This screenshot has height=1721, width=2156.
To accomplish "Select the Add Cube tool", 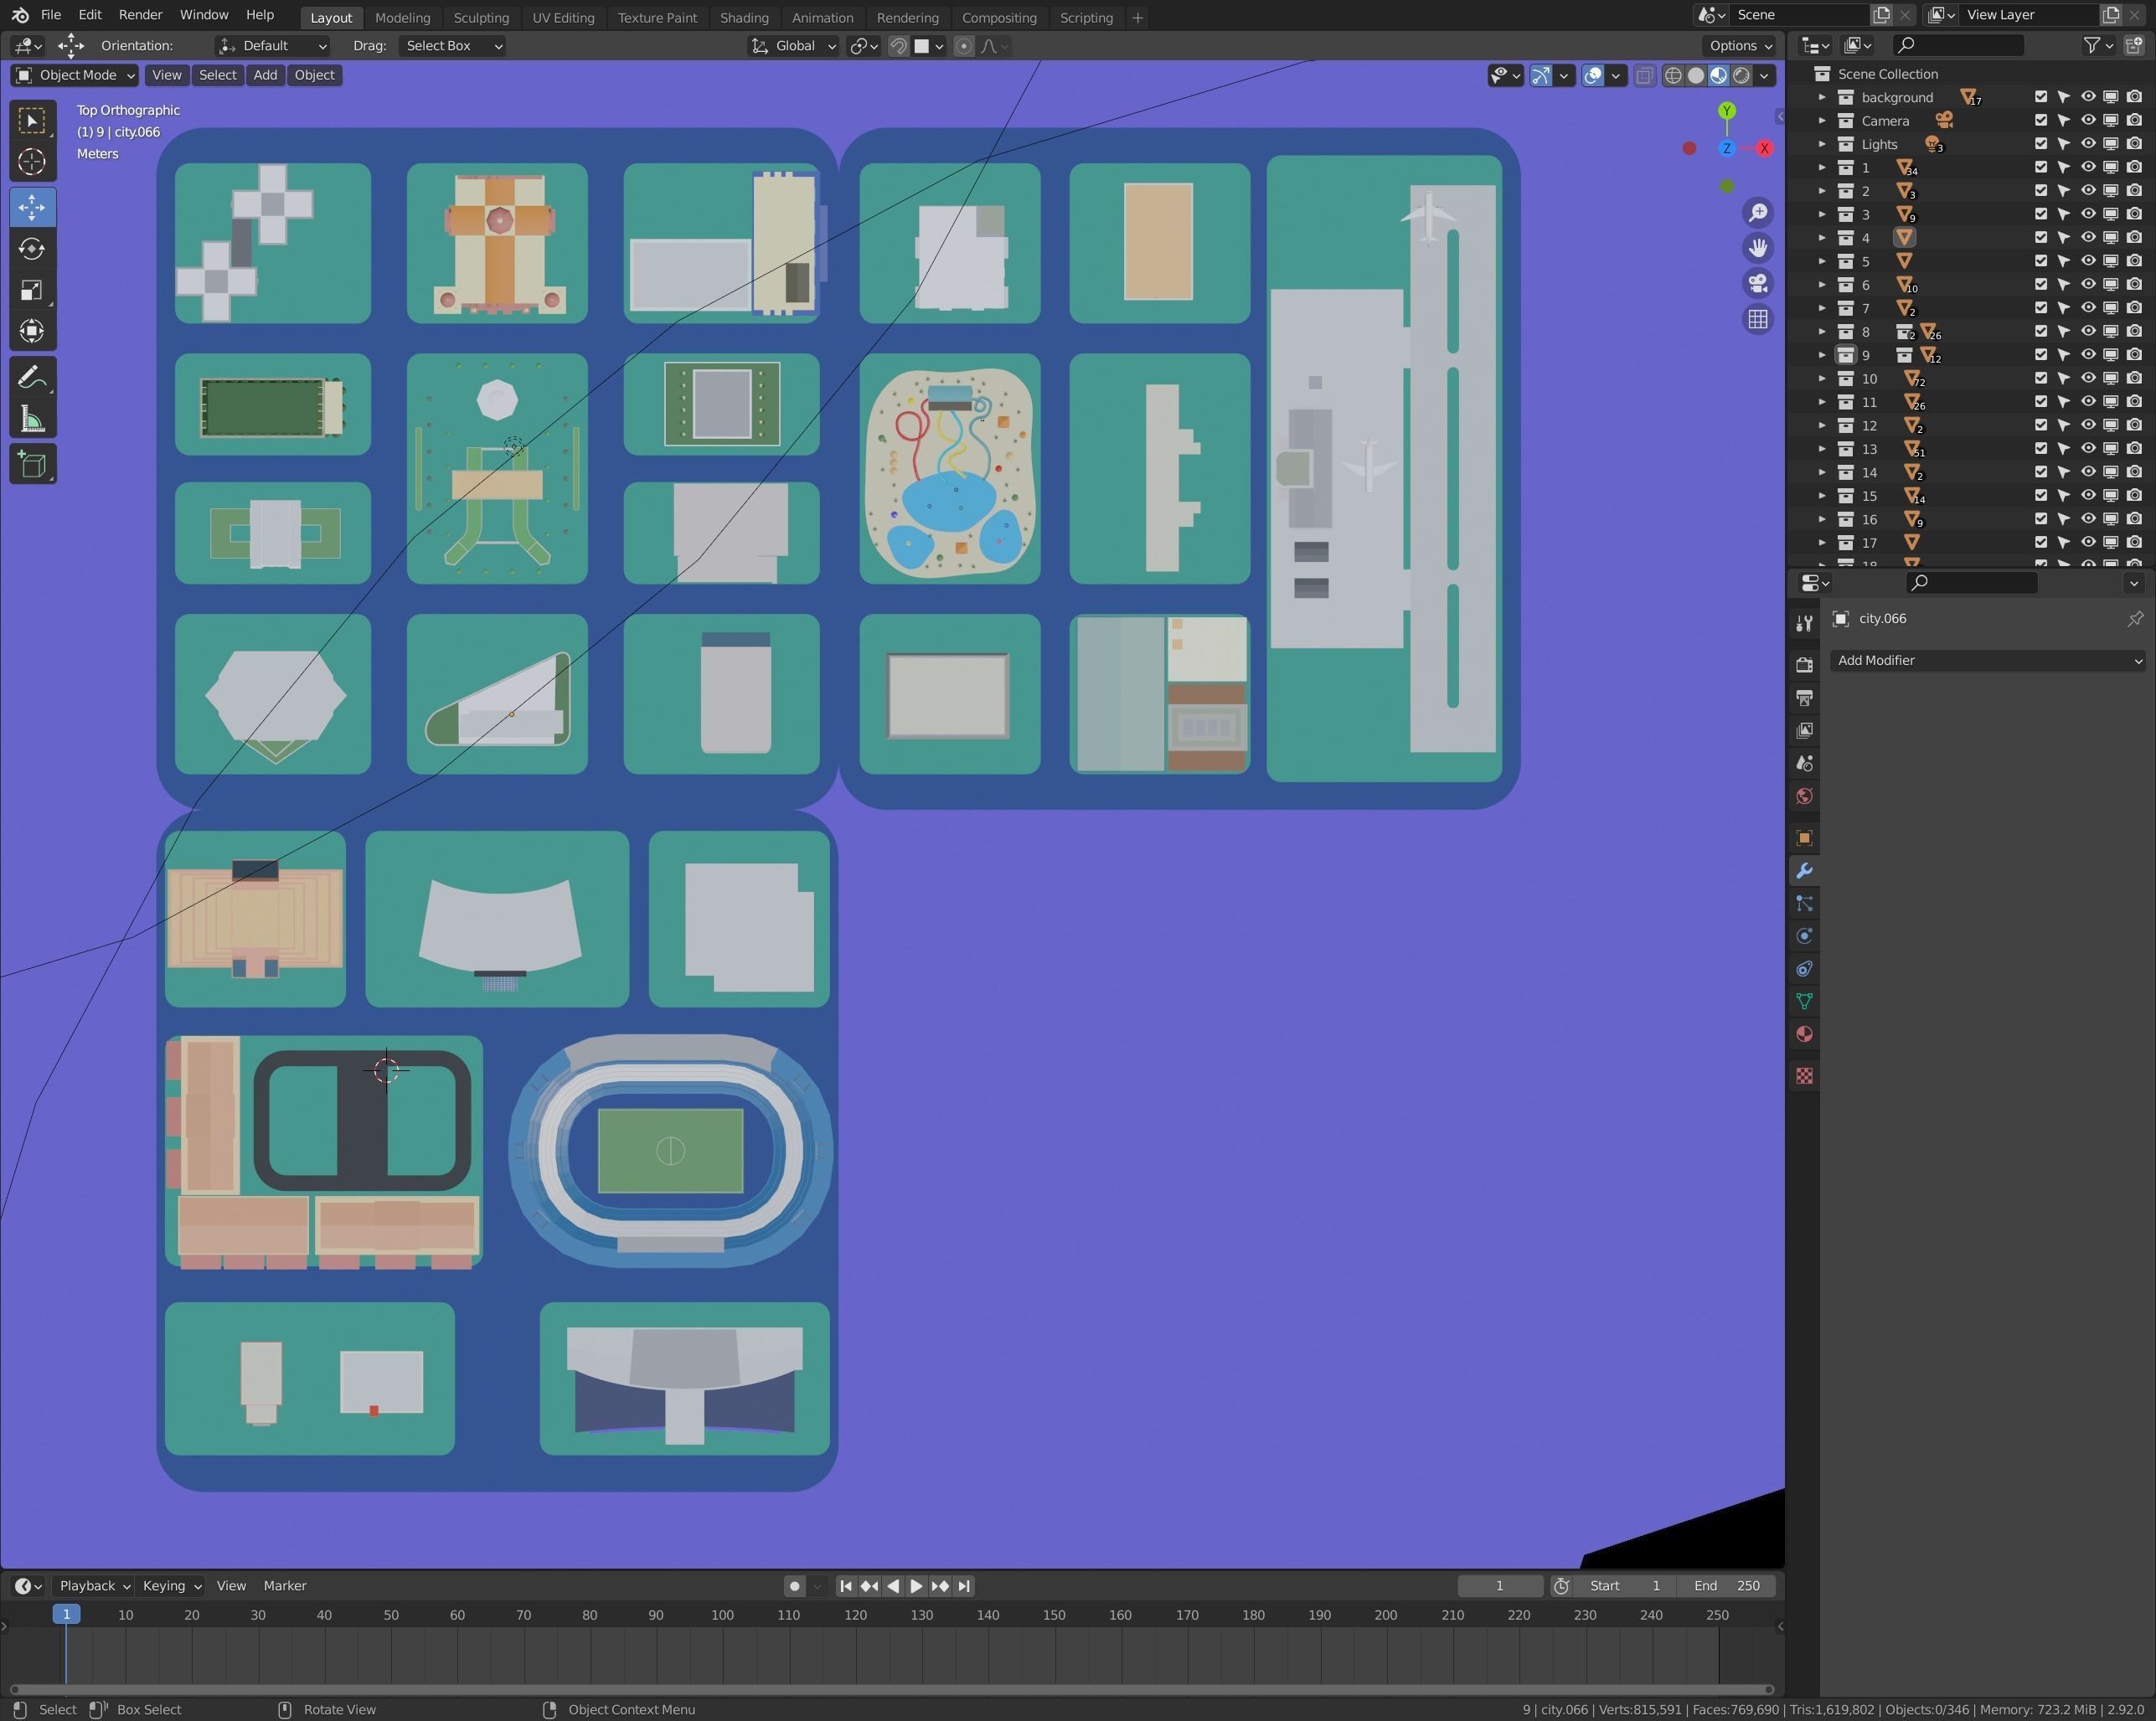I will 32,465.
